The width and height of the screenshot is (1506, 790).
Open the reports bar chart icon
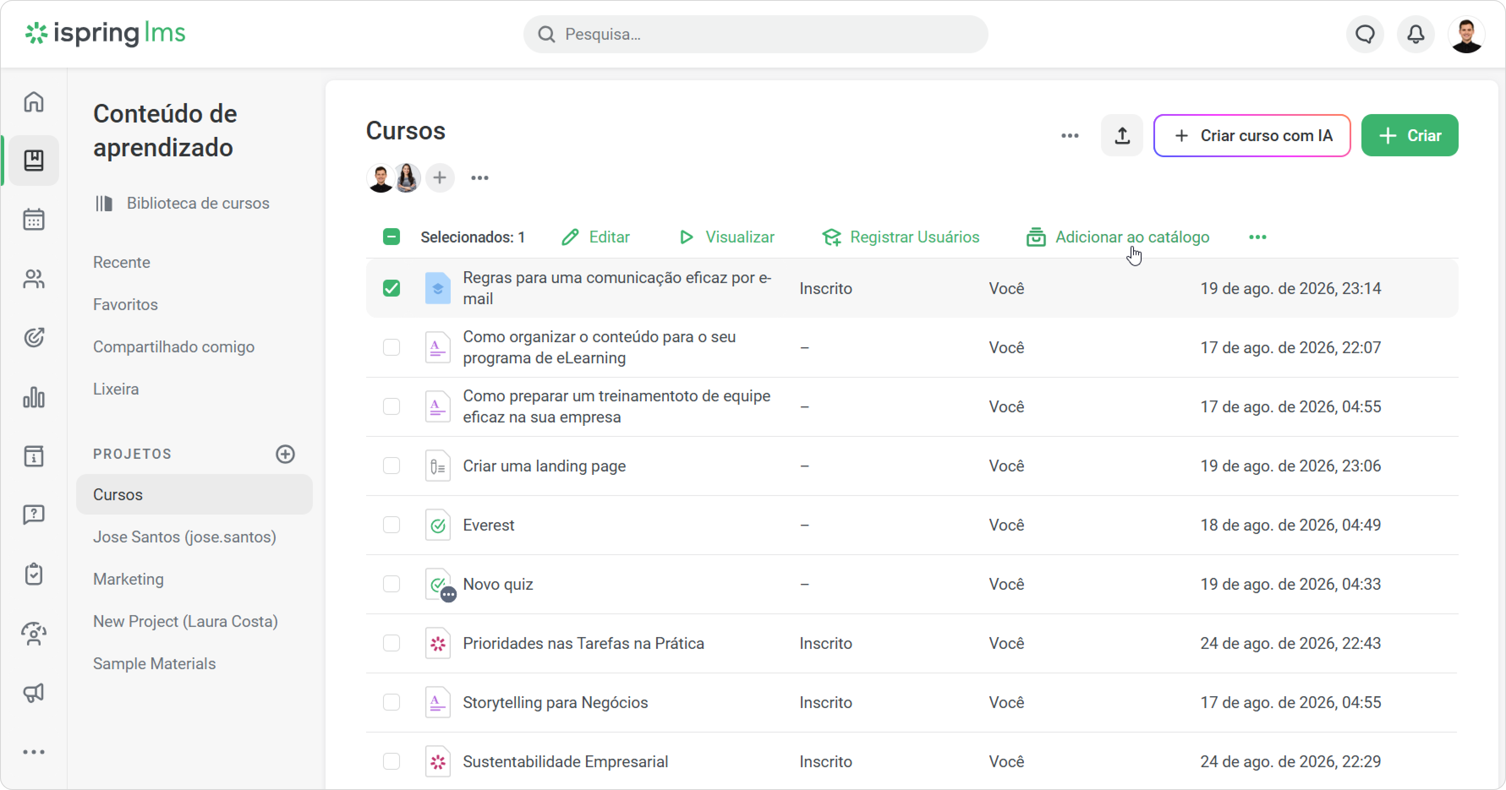[34, 397]
